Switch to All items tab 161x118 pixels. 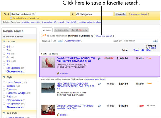47,30
